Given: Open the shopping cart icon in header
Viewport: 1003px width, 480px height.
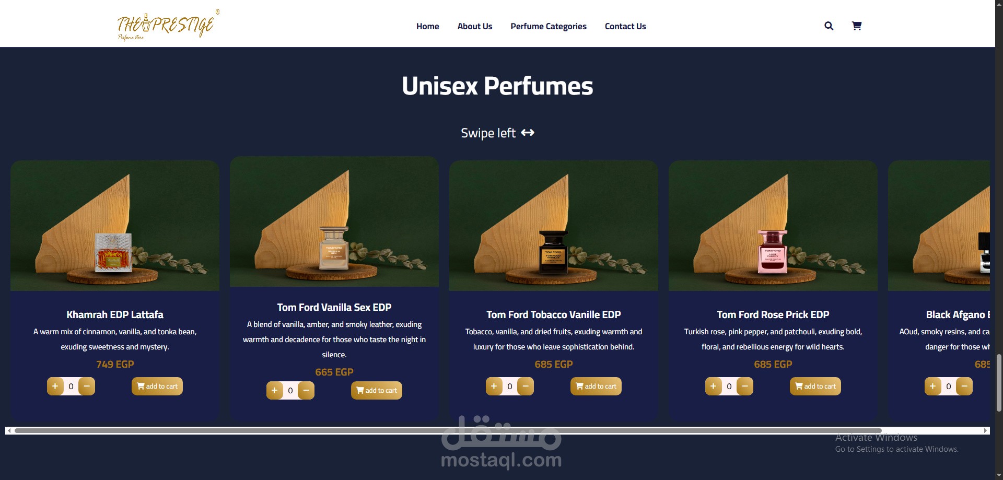Looking at the screenshot, I should pos(857,26).
